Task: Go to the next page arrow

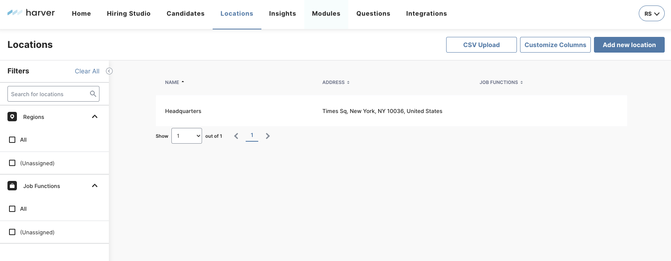Action: (x=268, y=136)
